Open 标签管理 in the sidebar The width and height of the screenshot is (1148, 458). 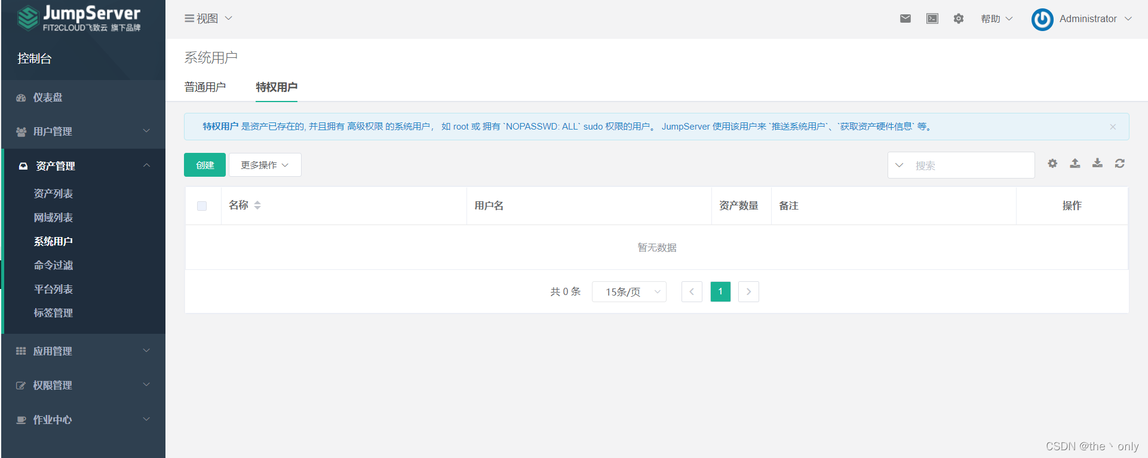coord(53,313)
